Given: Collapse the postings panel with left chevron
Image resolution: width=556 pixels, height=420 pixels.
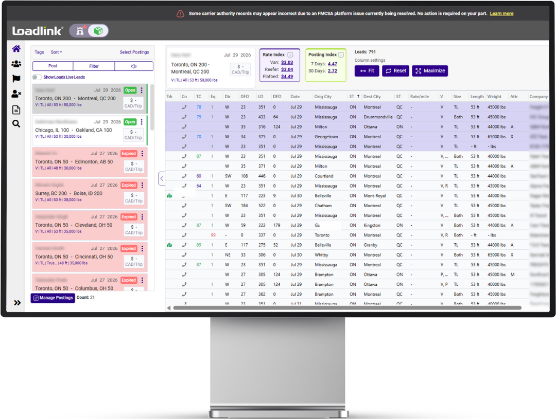Looking at the screenshot, I should point(162,178).
